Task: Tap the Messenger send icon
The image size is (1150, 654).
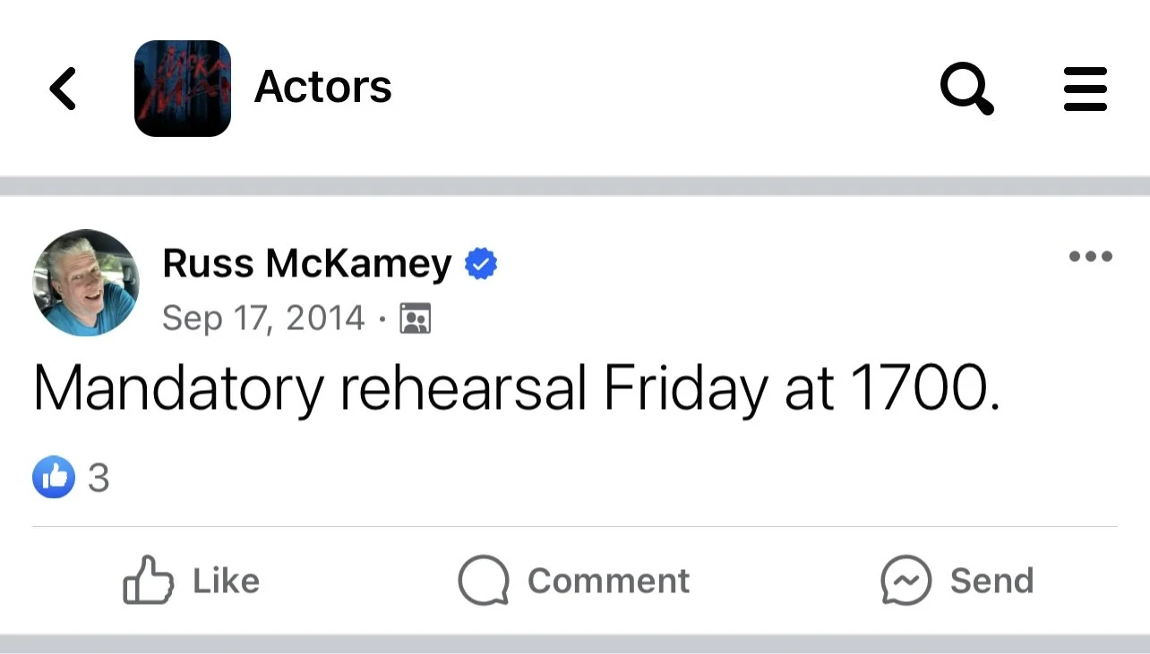Action: 906,581
